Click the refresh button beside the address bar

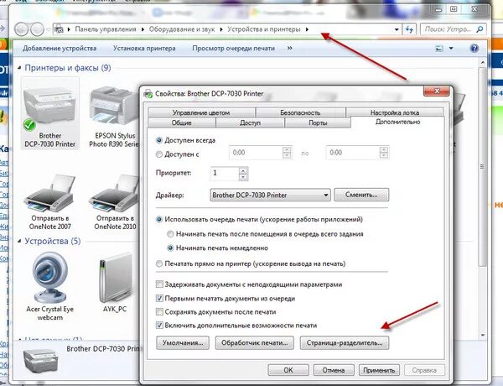pos(409,29)
